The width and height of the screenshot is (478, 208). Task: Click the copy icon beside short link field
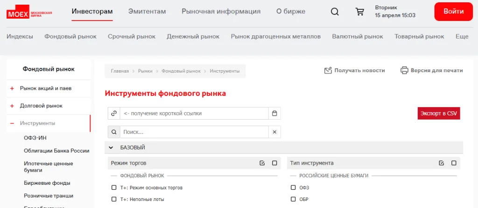tap(274, 114)
